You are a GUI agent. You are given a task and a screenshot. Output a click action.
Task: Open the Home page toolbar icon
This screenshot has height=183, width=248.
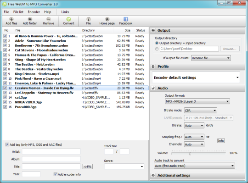click(107, 19)
